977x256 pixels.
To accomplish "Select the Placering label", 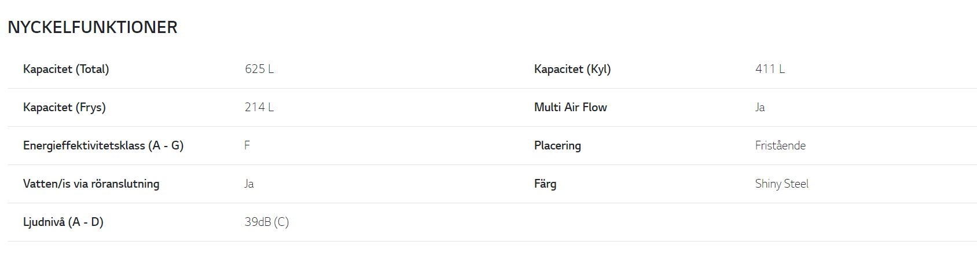I will [557, 145].
